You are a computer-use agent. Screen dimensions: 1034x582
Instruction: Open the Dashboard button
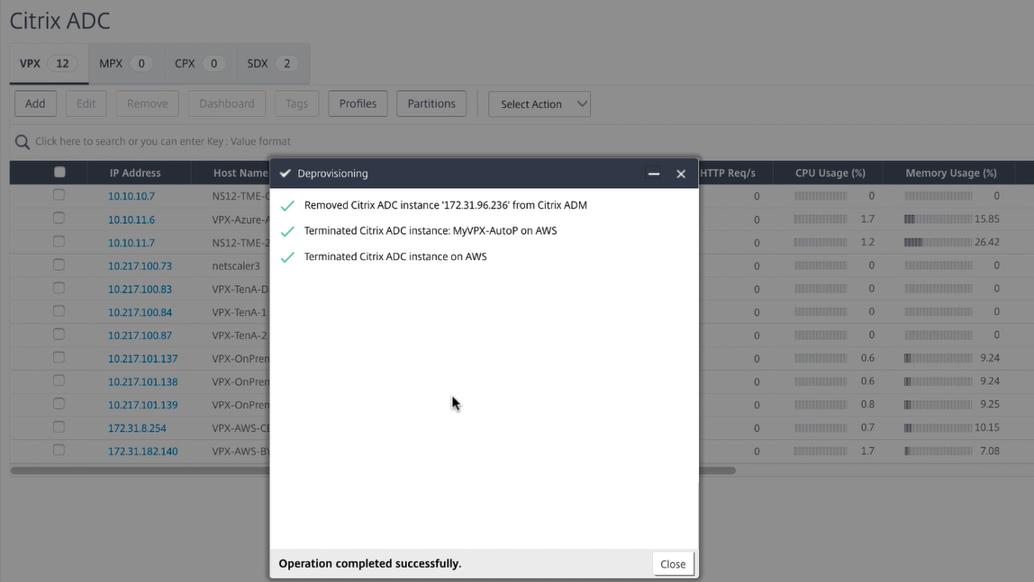[x=226, y=103]
